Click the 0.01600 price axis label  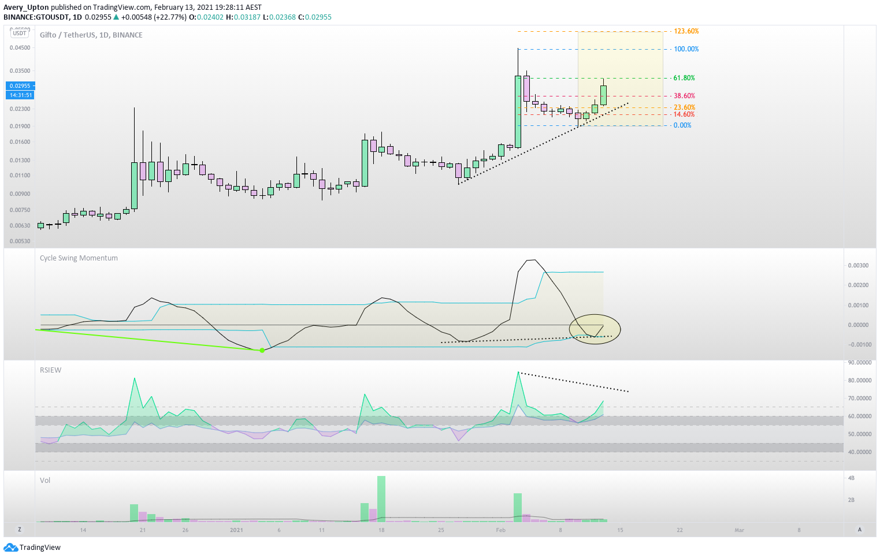point(20,142)
